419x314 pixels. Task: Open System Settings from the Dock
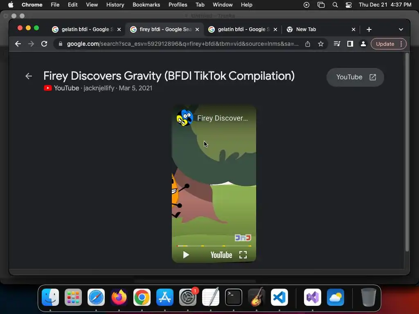click(187, 297)
